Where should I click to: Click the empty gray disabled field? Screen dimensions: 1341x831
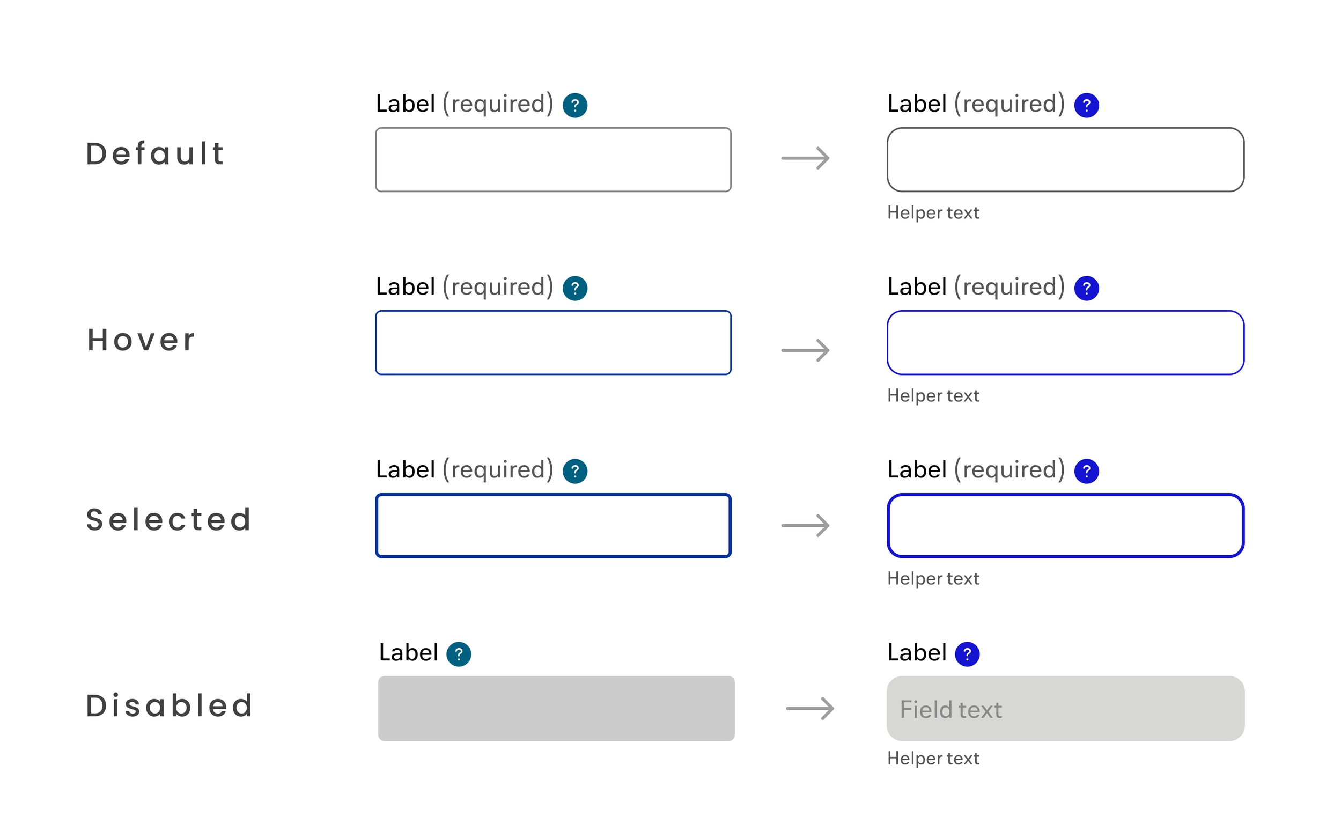(x=556, y=709)
